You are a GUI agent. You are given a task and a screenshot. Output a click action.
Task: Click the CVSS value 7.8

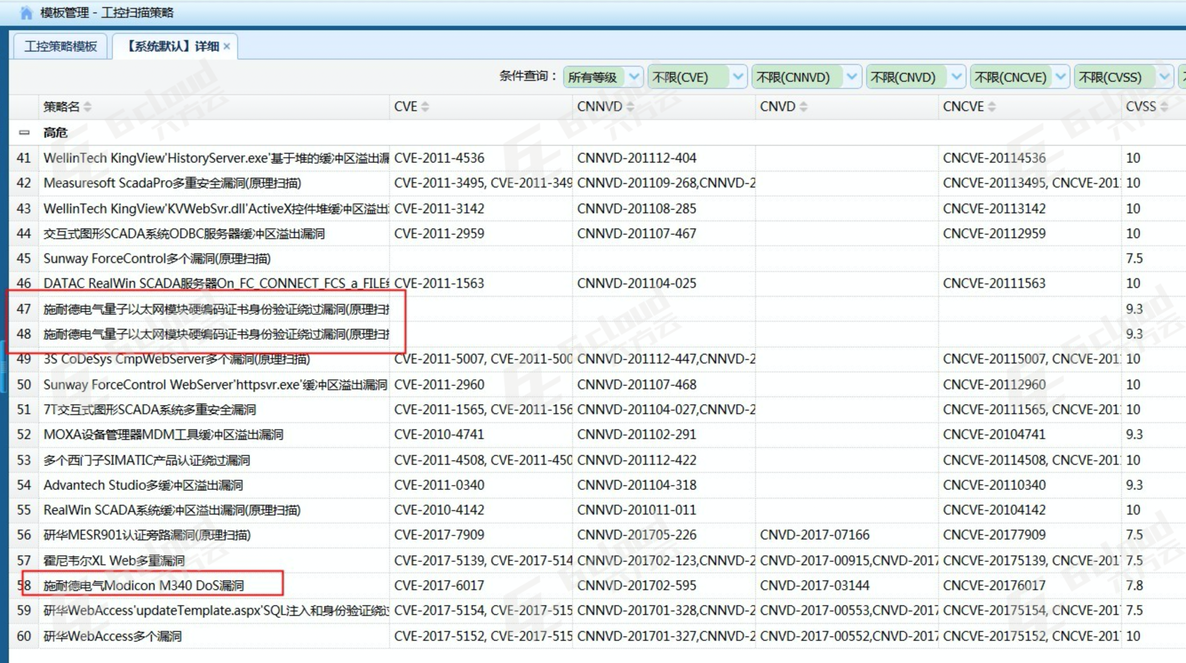[x=1134, y=586]
